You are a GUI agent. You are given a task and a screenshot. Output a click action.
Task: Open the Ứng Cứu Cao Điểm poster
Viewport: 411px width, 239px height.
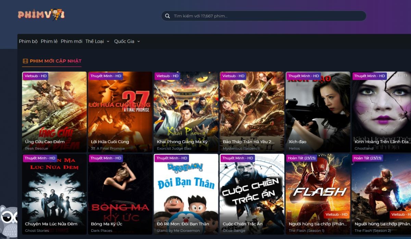[x=54, y=109]
